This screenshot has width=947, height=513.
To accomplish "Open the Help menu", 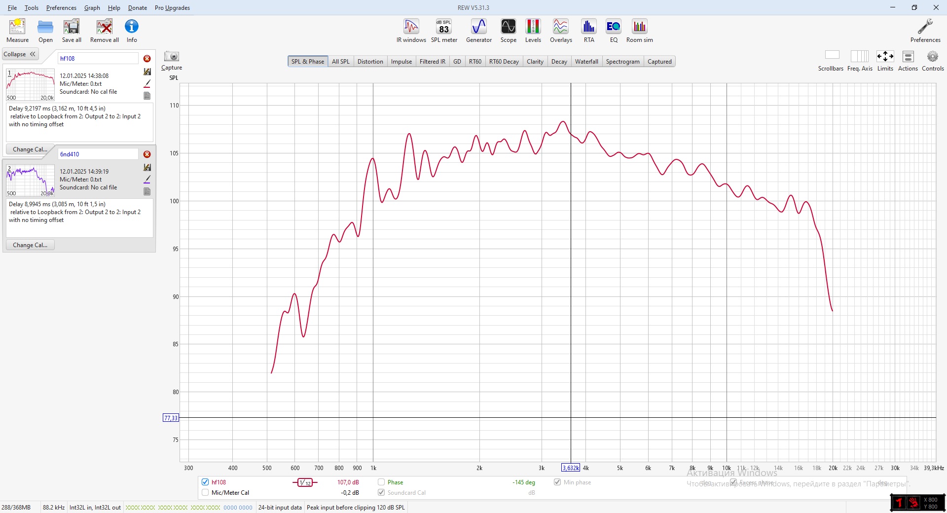I will (114, 8).
